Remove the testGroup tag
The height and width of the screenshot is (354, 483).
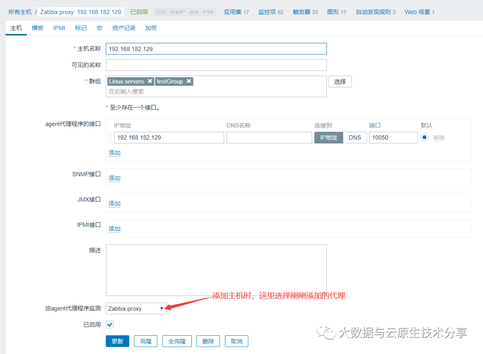[x=189, y=81]
